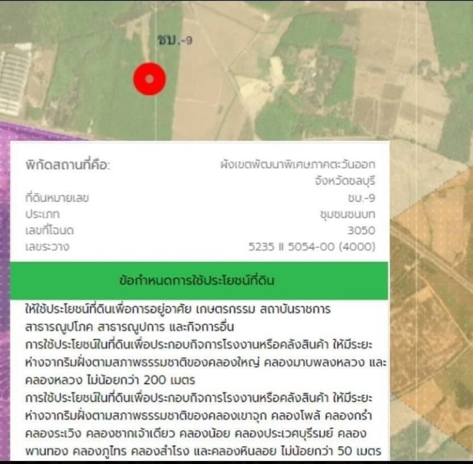Select the ผังเขตพัฒนาพิเศษภาคตะวันออก text

point(298,164)
